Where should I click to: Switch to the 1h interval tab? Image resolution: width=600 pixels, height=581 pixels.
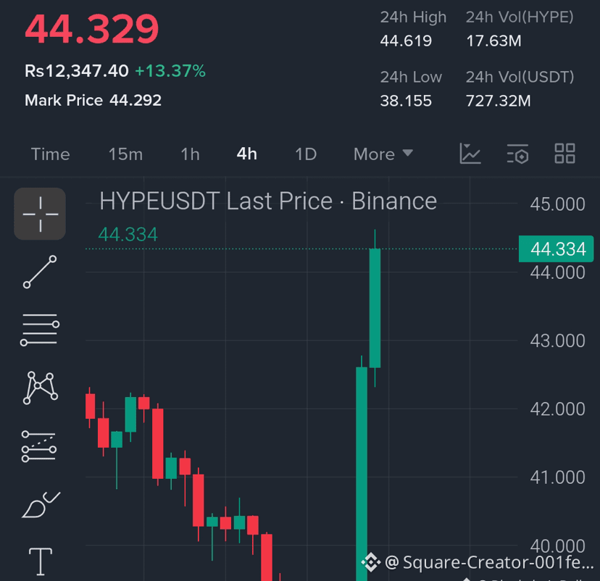point(190,154)
